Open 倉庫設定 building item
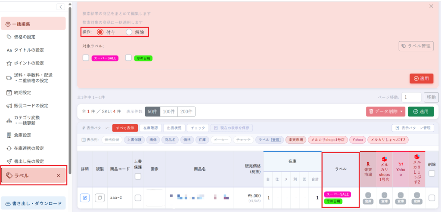The image size is (441, 212). (x=19, y=135)
